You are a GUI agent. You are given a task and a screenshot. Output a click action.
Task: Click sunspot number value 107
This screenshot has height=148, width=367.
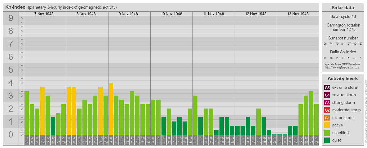348,44
